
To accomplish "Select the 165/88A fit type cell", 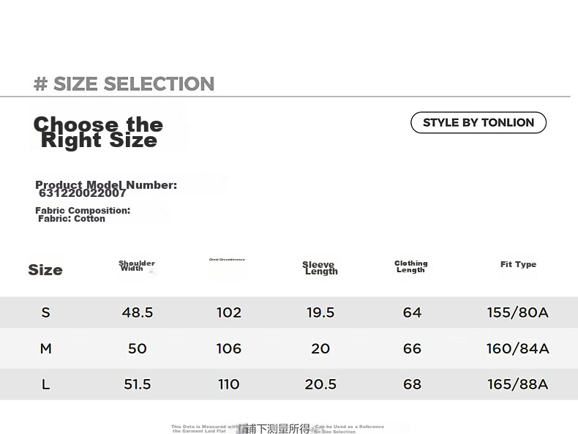I will (x=517, y=384).
